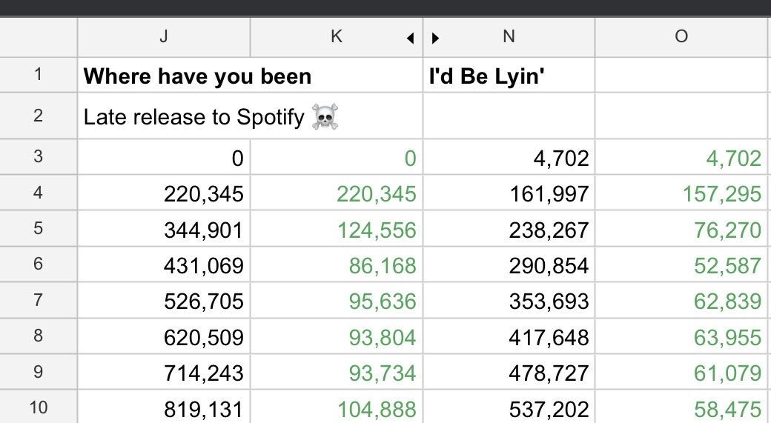Select cell with value 526,705
This screenshot has width=771, height=423.
coord(164,300)
